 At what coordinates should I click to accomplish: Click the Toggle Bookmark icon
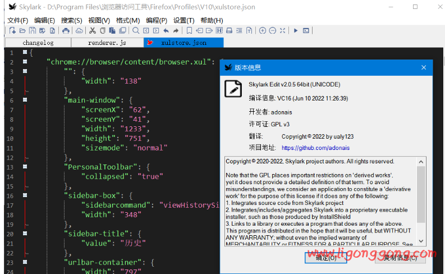tap(189, 31)
